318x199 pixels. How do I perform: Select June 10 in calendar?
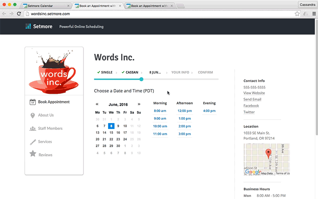(x=125, y=126)
